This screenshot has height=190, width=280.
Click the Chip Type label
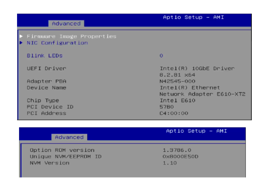coord(43,101)
